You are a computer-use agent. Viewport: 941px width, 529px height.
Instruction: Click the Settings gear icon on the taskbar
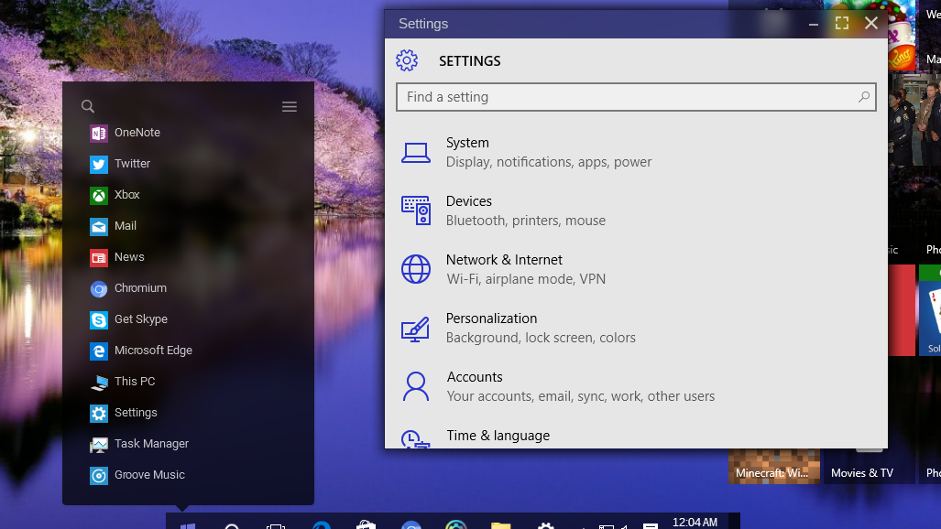(x=545, y=526)
